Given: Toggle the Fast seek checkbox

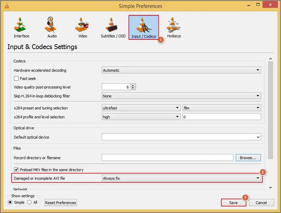Looking at the screenshot, I should 16,79.
